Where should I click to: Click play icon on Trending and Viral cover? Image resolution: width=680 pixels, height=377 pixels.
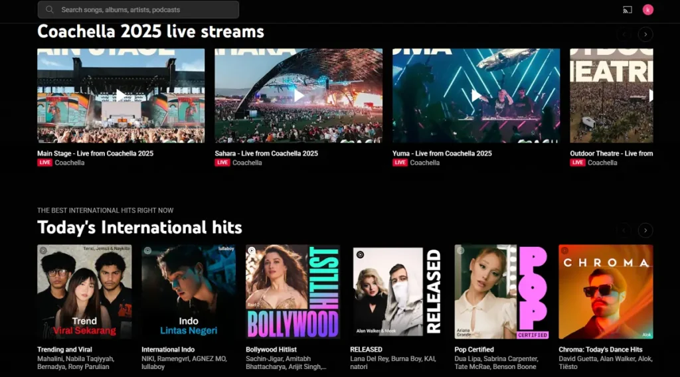[43, 250]
